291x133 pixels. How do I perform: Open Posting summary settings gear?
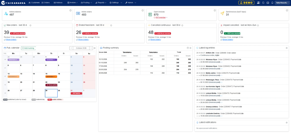pos(190,48)
